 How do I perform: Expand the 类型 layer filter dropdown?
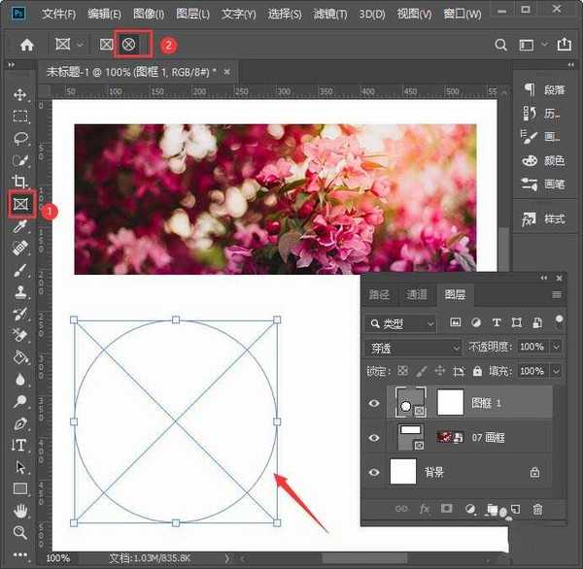(x=402, y=322)
